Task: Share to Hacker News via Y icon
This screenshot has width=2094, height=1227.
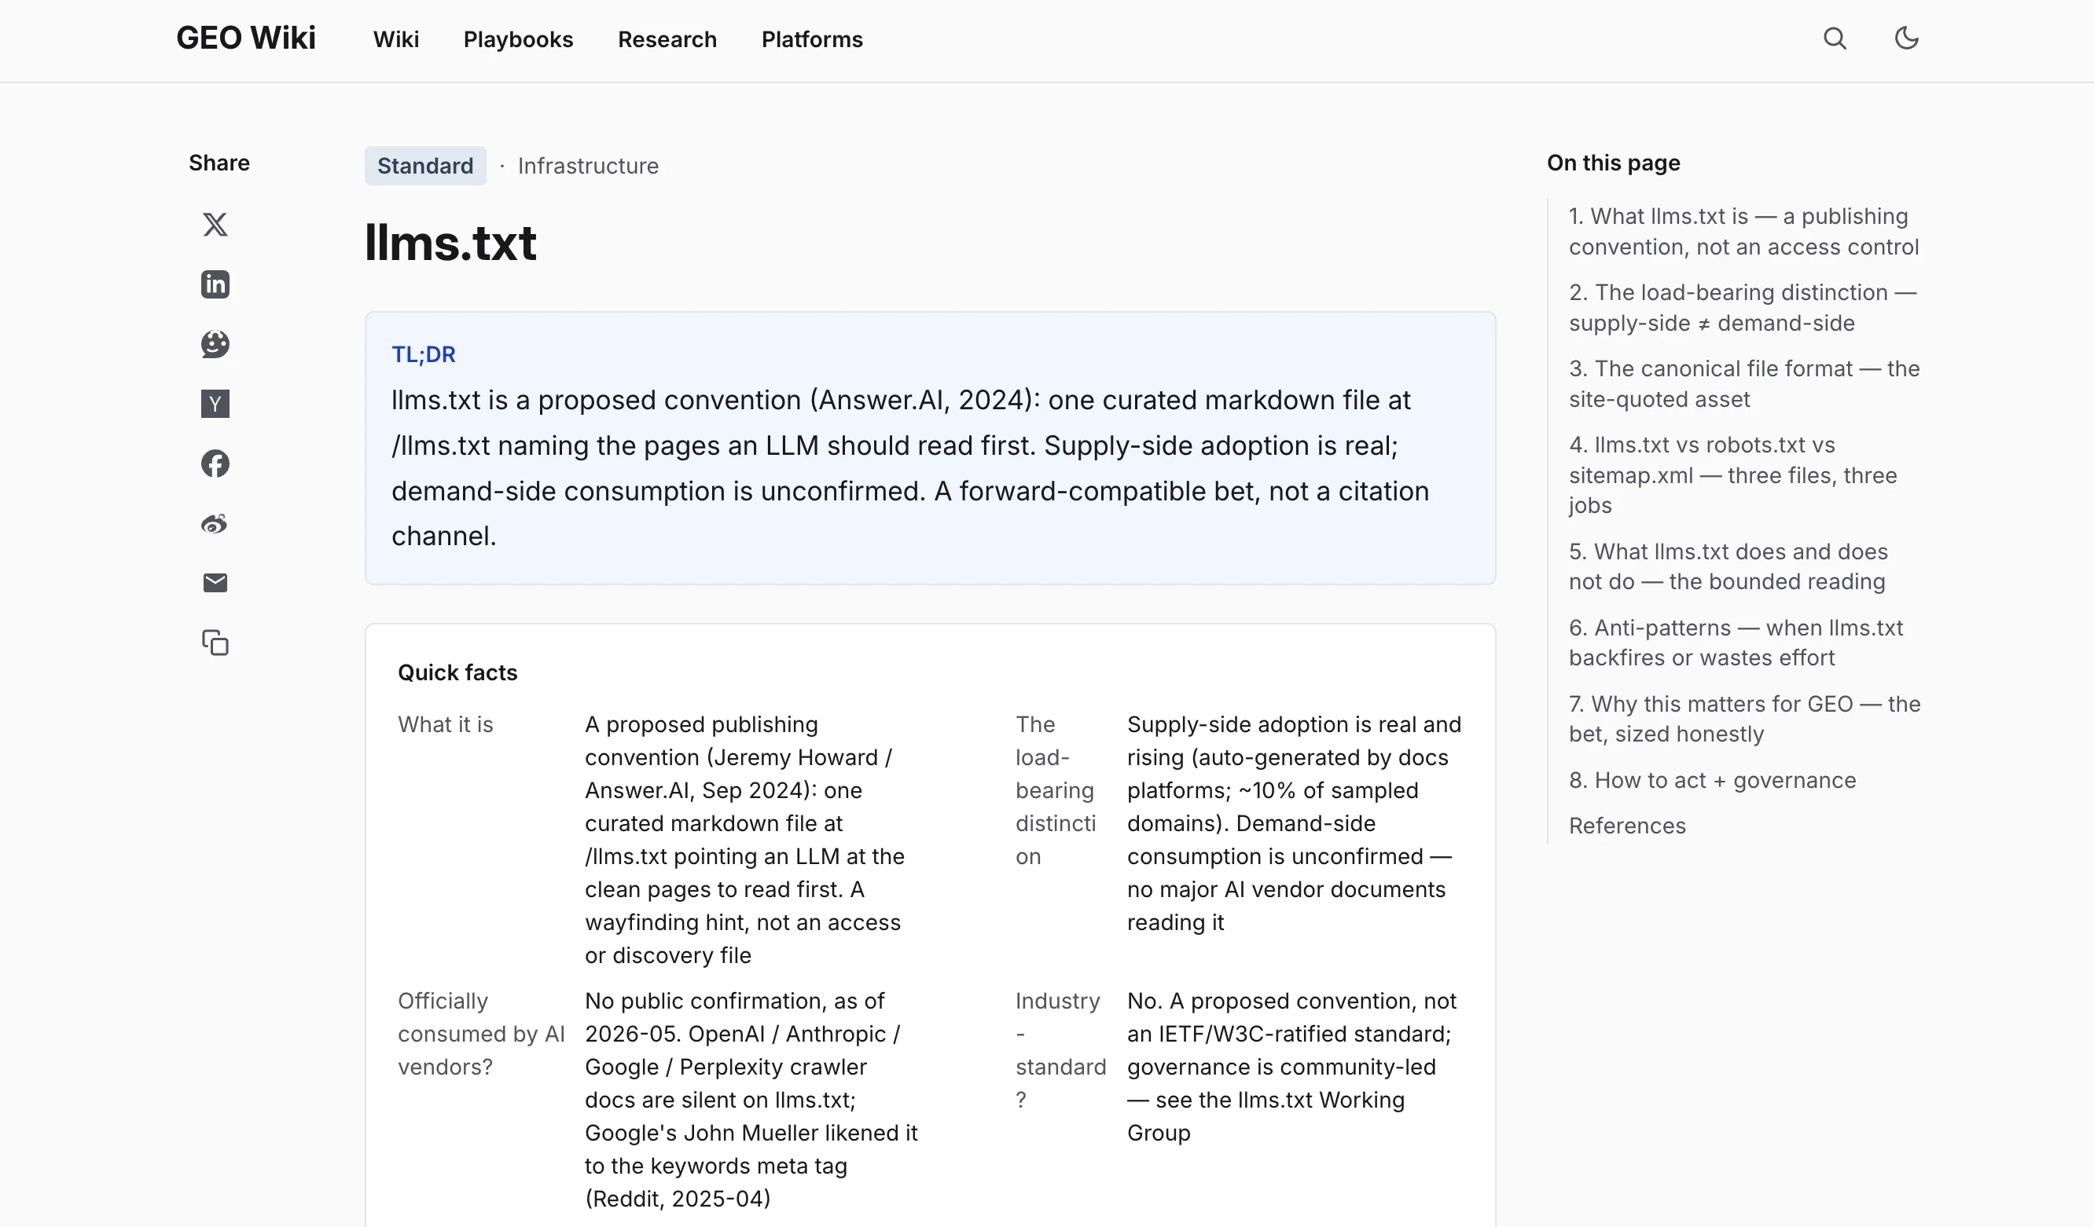Action: point(215,405)
